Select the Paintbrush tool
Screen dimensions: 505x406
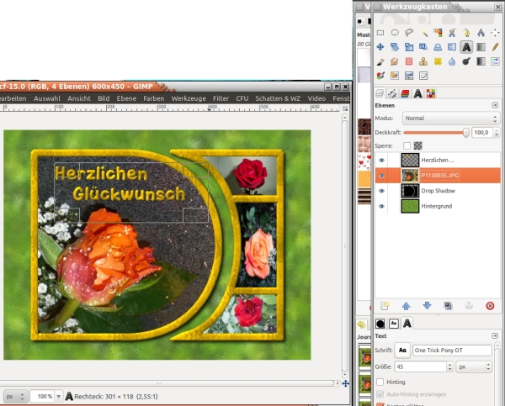click(x=380, y=61)
